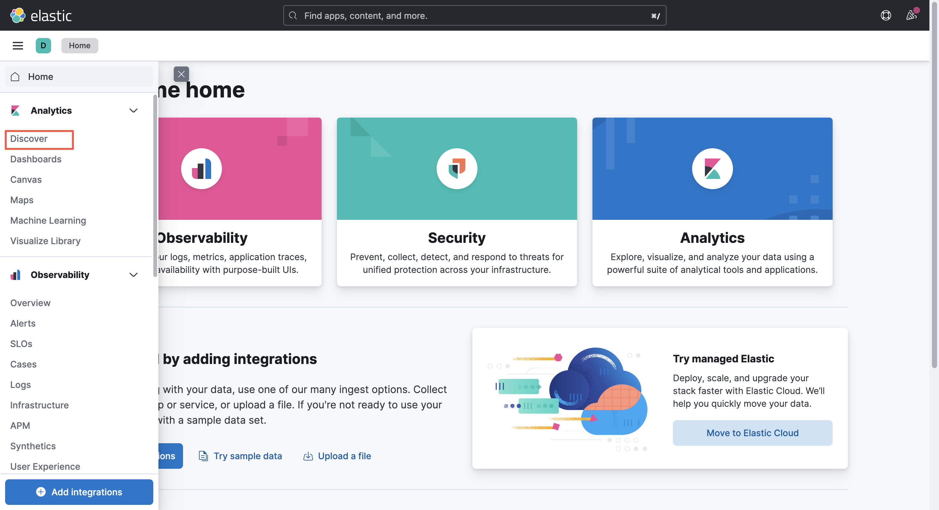Open the Observability solution card title
This screenshot has width=939, height=510.
coord(203,237)
